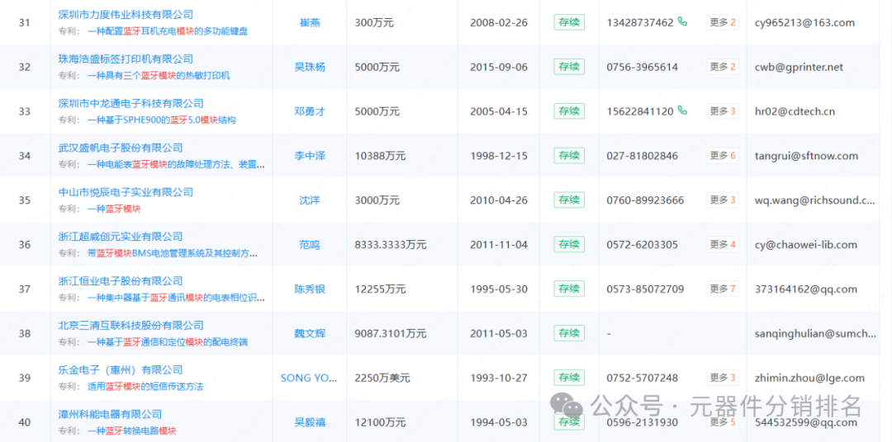Image resolution: width=892 pixels, height=442 pixels.
Task: Select registered capital 10388万元
Action: [380, 156]
